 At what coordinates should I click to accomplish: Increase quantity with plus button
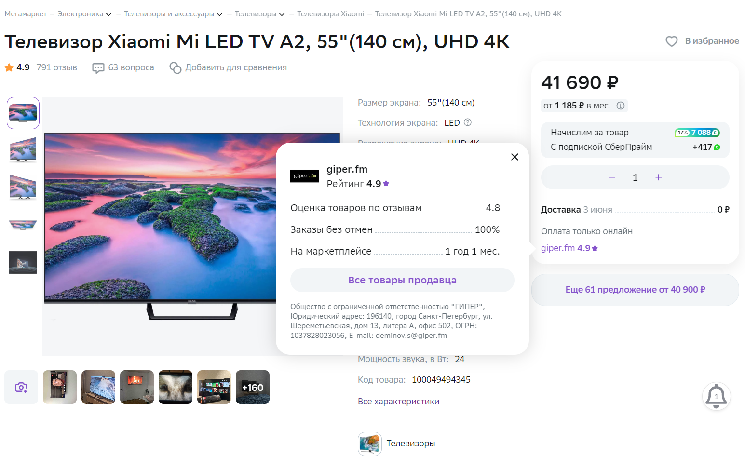pos(659,177)
